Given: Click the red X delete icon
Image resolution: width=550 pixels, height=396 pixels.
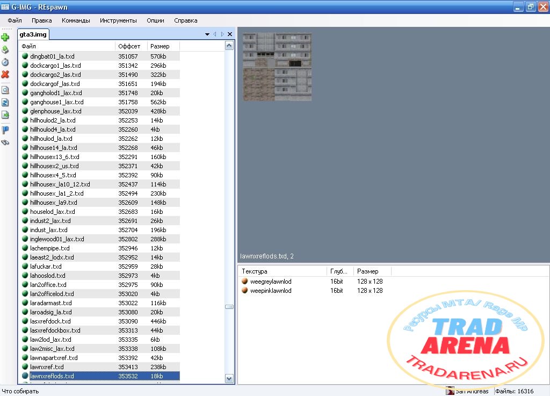Looking at the screenshot, I should pos(5,74).
